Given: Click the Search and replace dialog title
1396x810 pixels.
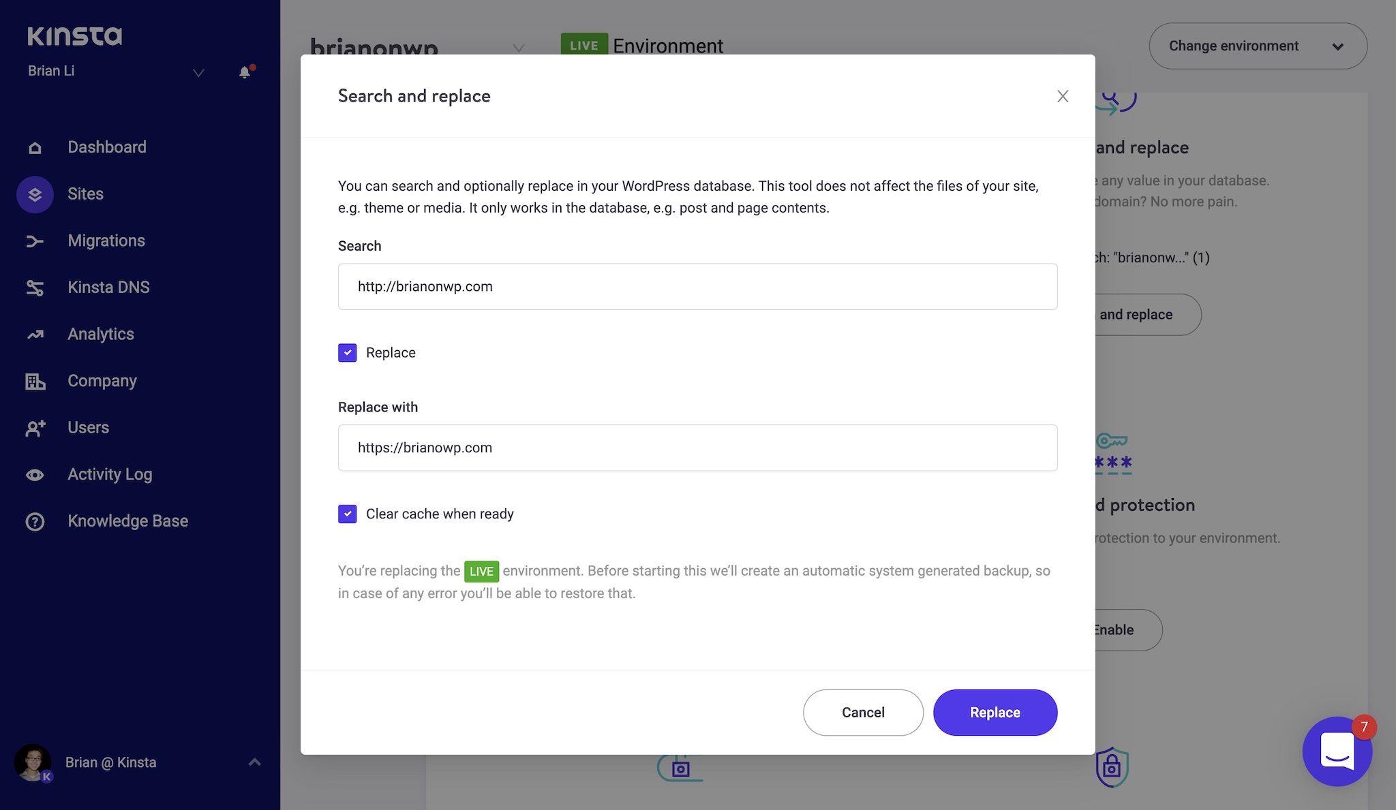Looking at the screenshot, I should (414, 96).
